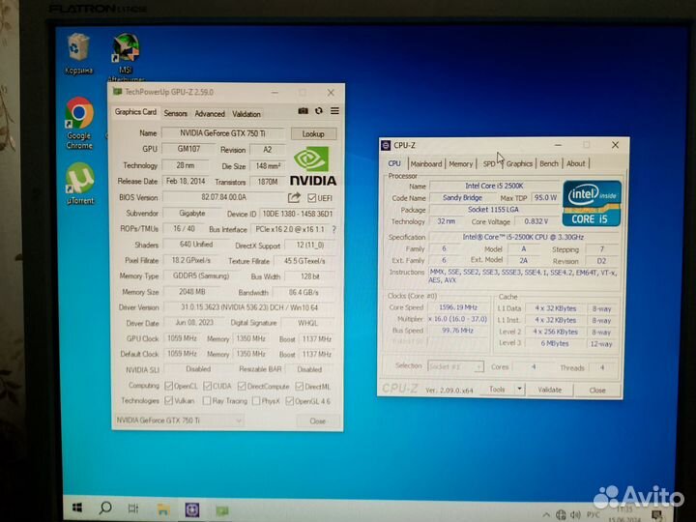Open the Tools dropdown arrow in CPU-Z
696x522 pixels.
coord(519,390)
